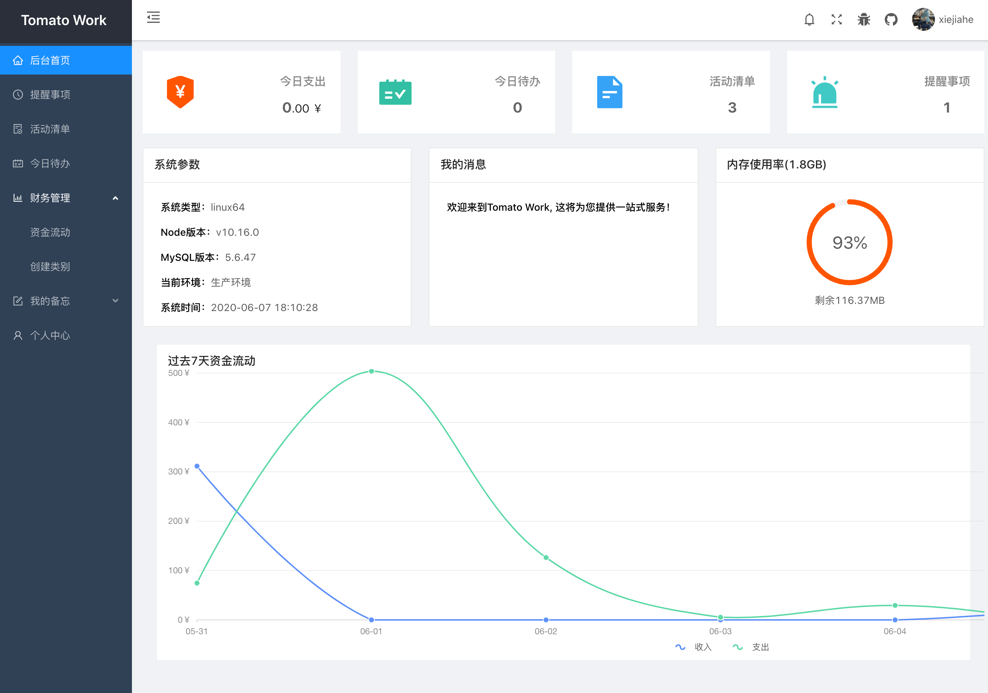This screenshot has width=988, height=693.
Task: Click the green calendar todo icon
Action: point(395,92)
